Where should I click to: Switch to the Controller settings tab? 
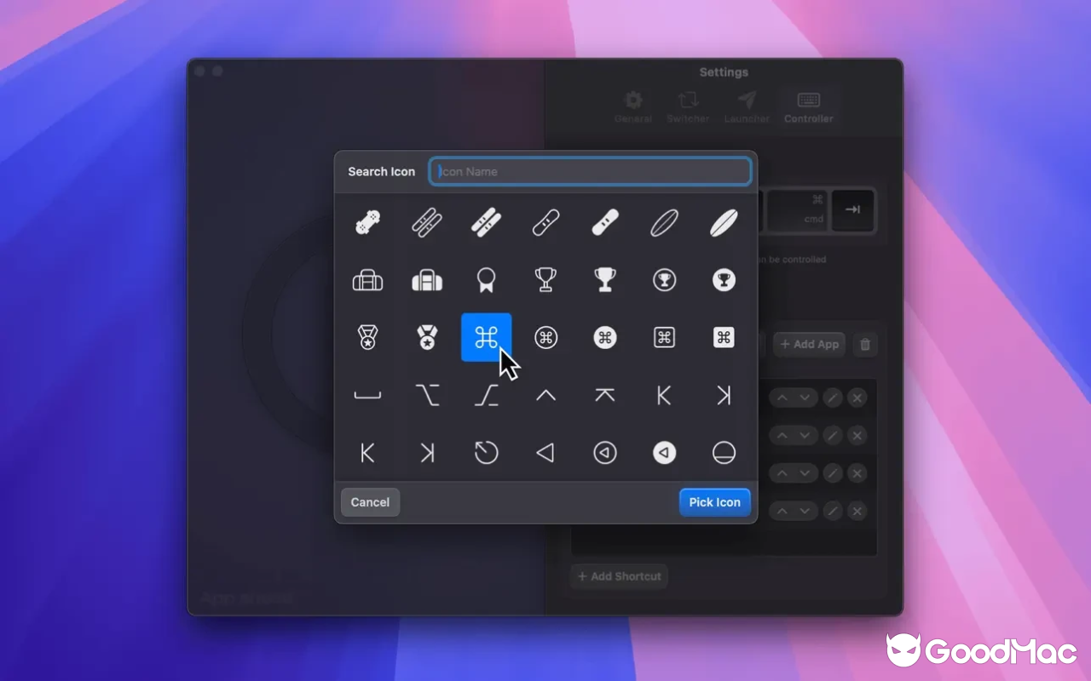tap(808, 106)
